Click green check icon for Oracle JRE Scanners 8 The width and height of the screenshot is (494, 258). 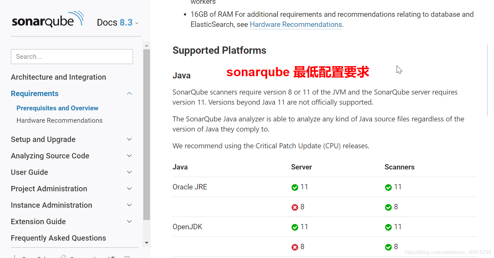pyautogui.click(x=388, y=207)
